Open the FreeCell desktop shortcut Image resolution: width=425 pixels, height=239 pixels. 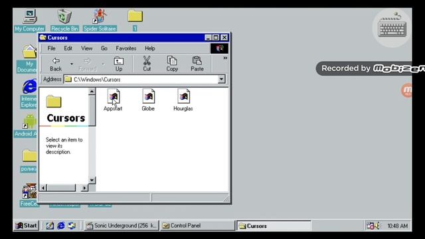point(29,195)
